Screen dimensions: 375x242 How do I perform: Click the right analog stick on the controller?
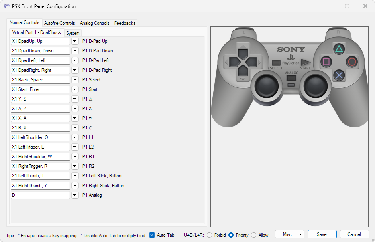pos(316,86)
